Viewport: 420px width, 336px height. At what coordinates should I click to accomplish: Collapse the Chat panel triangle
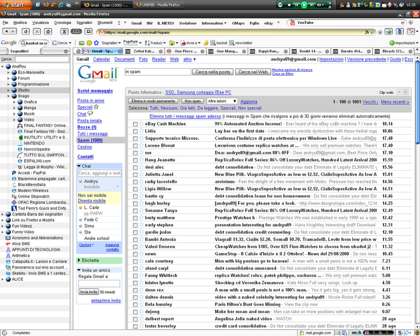pos(79,166)
